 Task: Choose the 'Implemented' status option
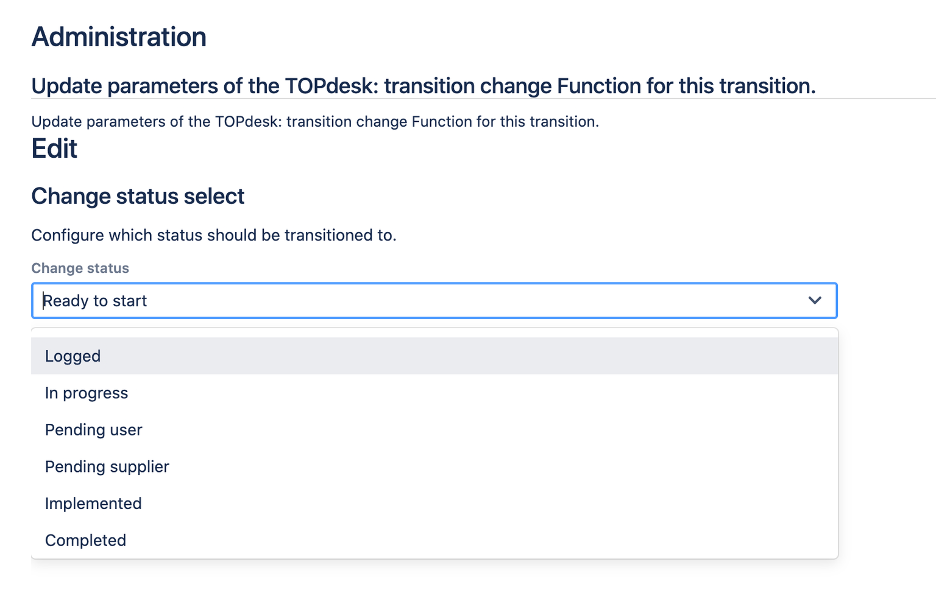(x=93, y=504)
